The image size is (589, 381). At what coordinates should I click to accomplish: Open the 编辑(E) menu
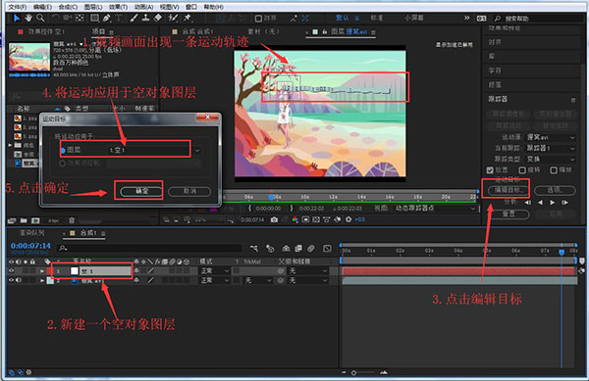tap(42, 7)
